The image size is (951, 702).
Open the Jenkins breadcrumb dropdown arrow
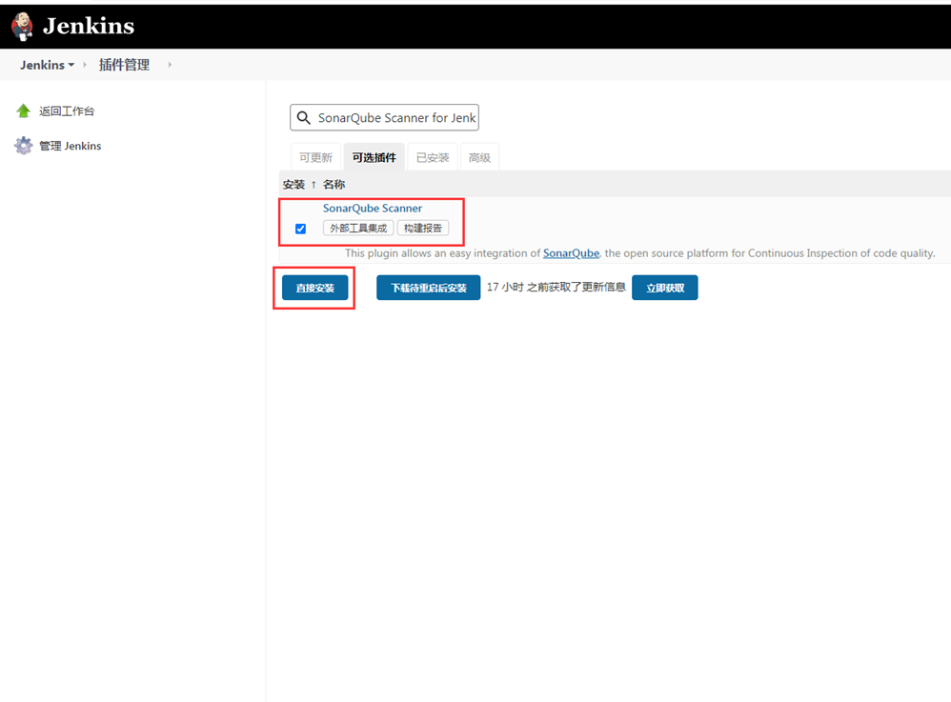71,65
